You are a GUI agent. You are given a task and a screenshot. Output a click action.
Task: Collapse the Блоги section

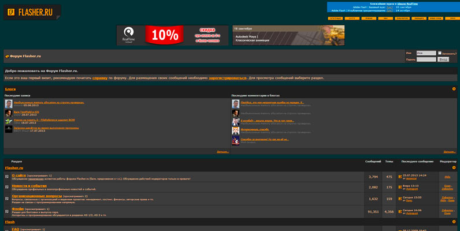(x=454, y=89)
